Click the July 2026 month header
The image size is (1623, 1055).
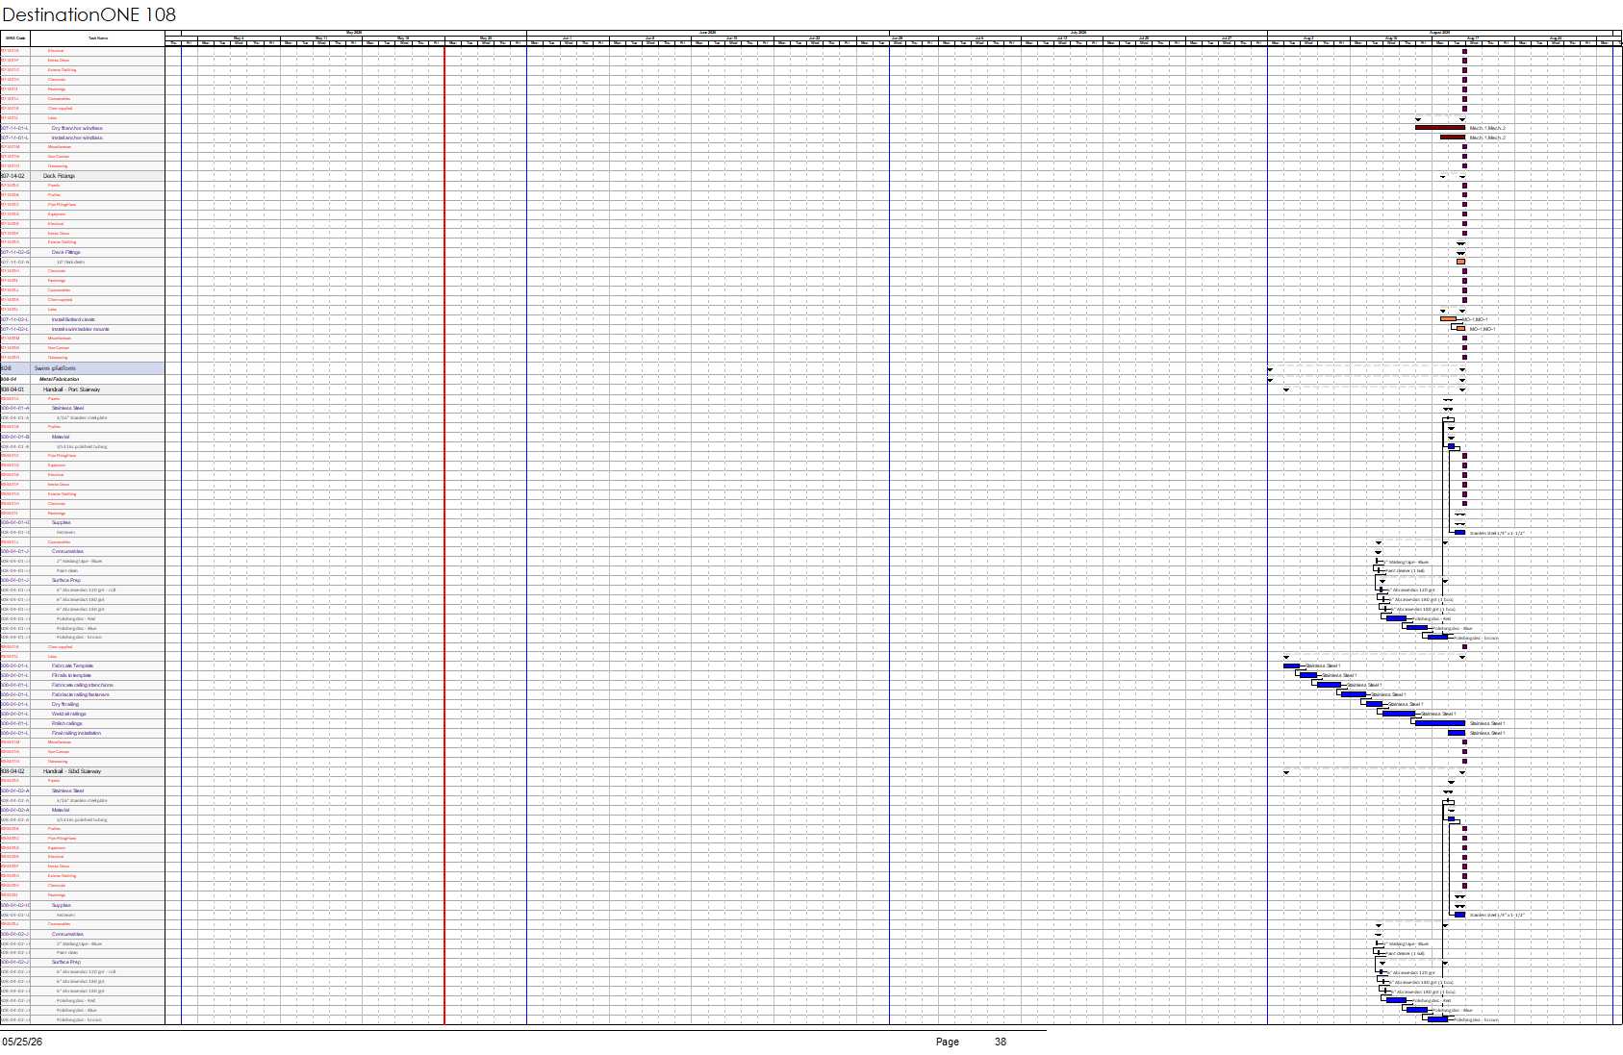[1078, 32]
